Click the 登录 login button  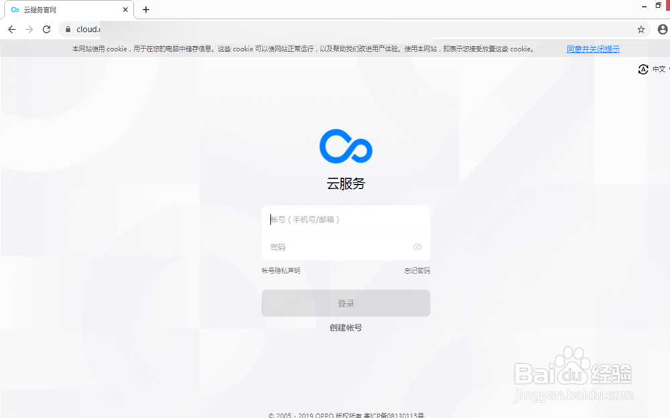[346, 303]
